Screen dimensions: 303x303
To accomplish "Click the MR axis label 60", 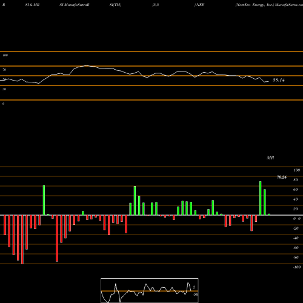I will 296,190.
